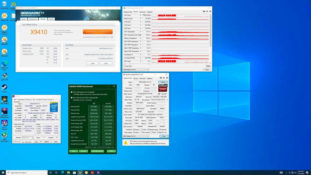Image resolution: width=311 pixels, height=175 pixels.
Task: Toggle the UEFI checkbox in GPU-Z
Action: 162,94
